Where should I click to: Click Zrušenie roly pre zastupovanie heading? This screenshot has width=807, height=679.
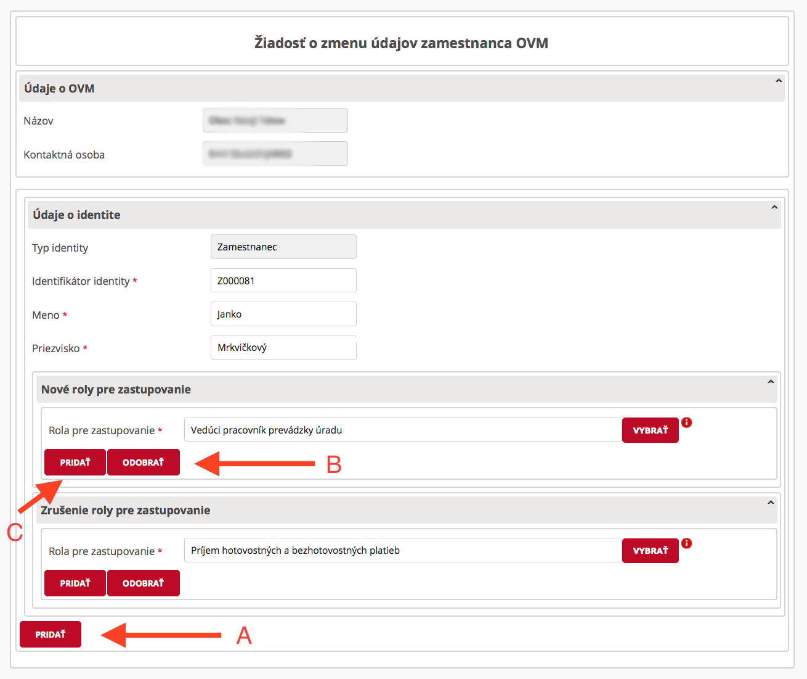pyautogui.click(x=126, y=510)
